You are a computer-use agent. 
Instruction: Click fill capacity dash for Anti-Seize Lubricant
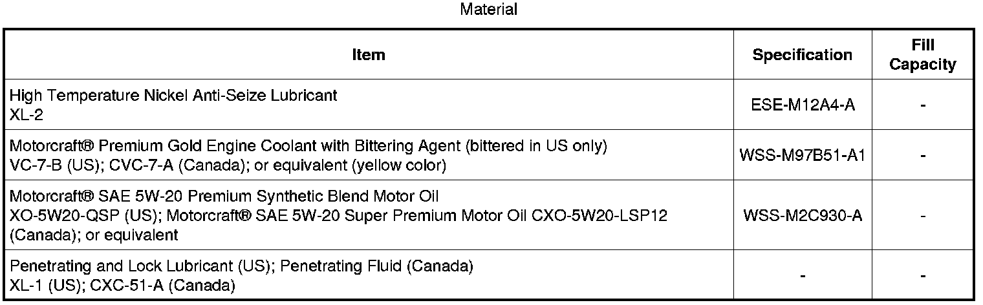click(x=923, y=104)
